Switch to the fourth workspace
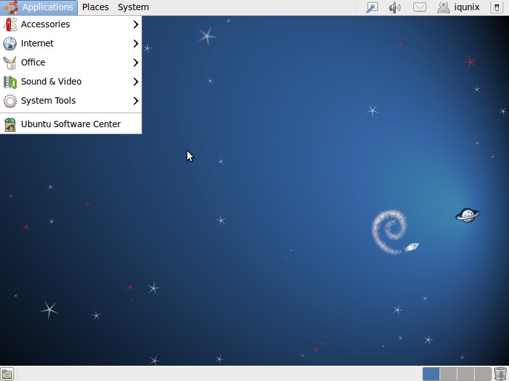 coord(483,374)
